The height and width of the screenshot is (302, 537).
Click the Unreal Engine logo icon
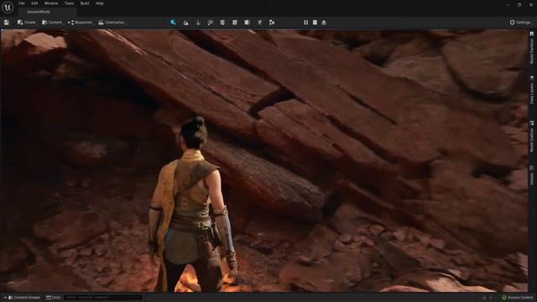pyautogui.click(x=8, y=8)
